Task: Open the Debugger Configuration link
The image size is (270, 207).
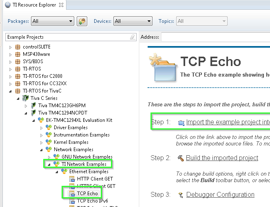Action: click(x=220, y=195)
